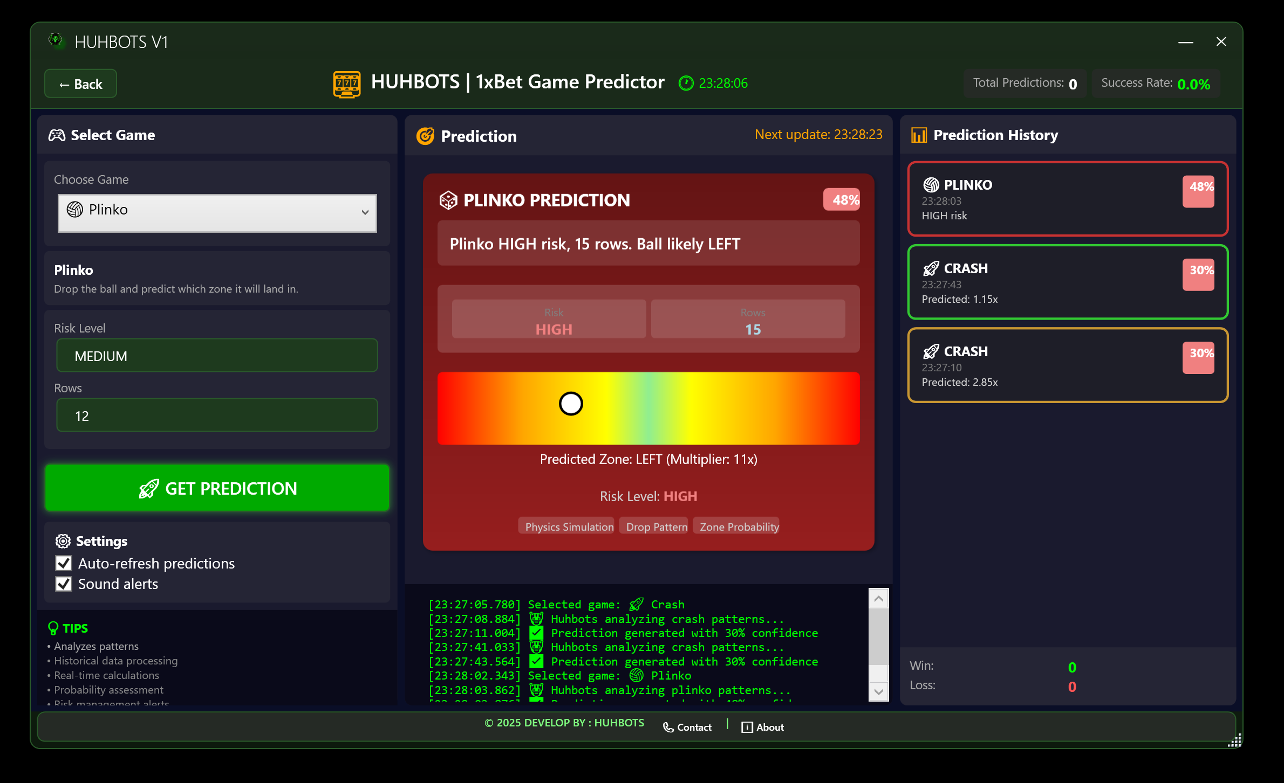Click 'Predicted Zone: LEFT (Multiplier: 11x)' text
The height and width of the screenshot is (783, 1284).
pos(648,459)
